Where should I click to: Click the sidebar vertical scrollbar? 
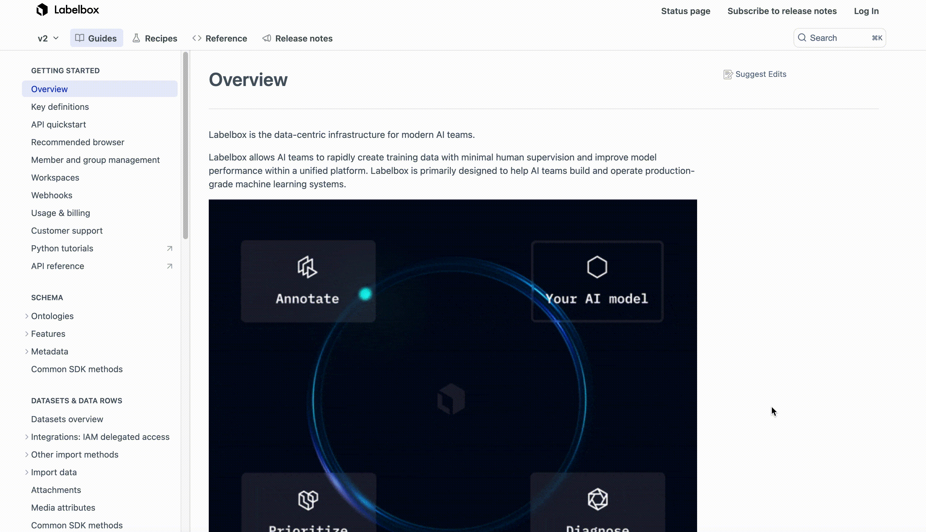[185, 146]
